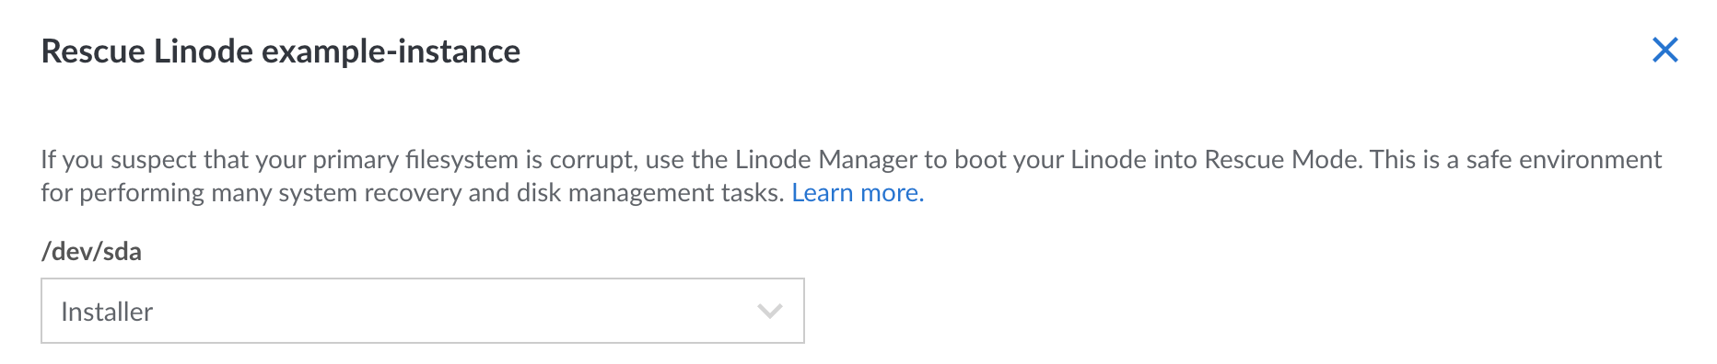Click the down-arrow icon beside Installer
The image size is (1717, 364).
tap(769, 312)
